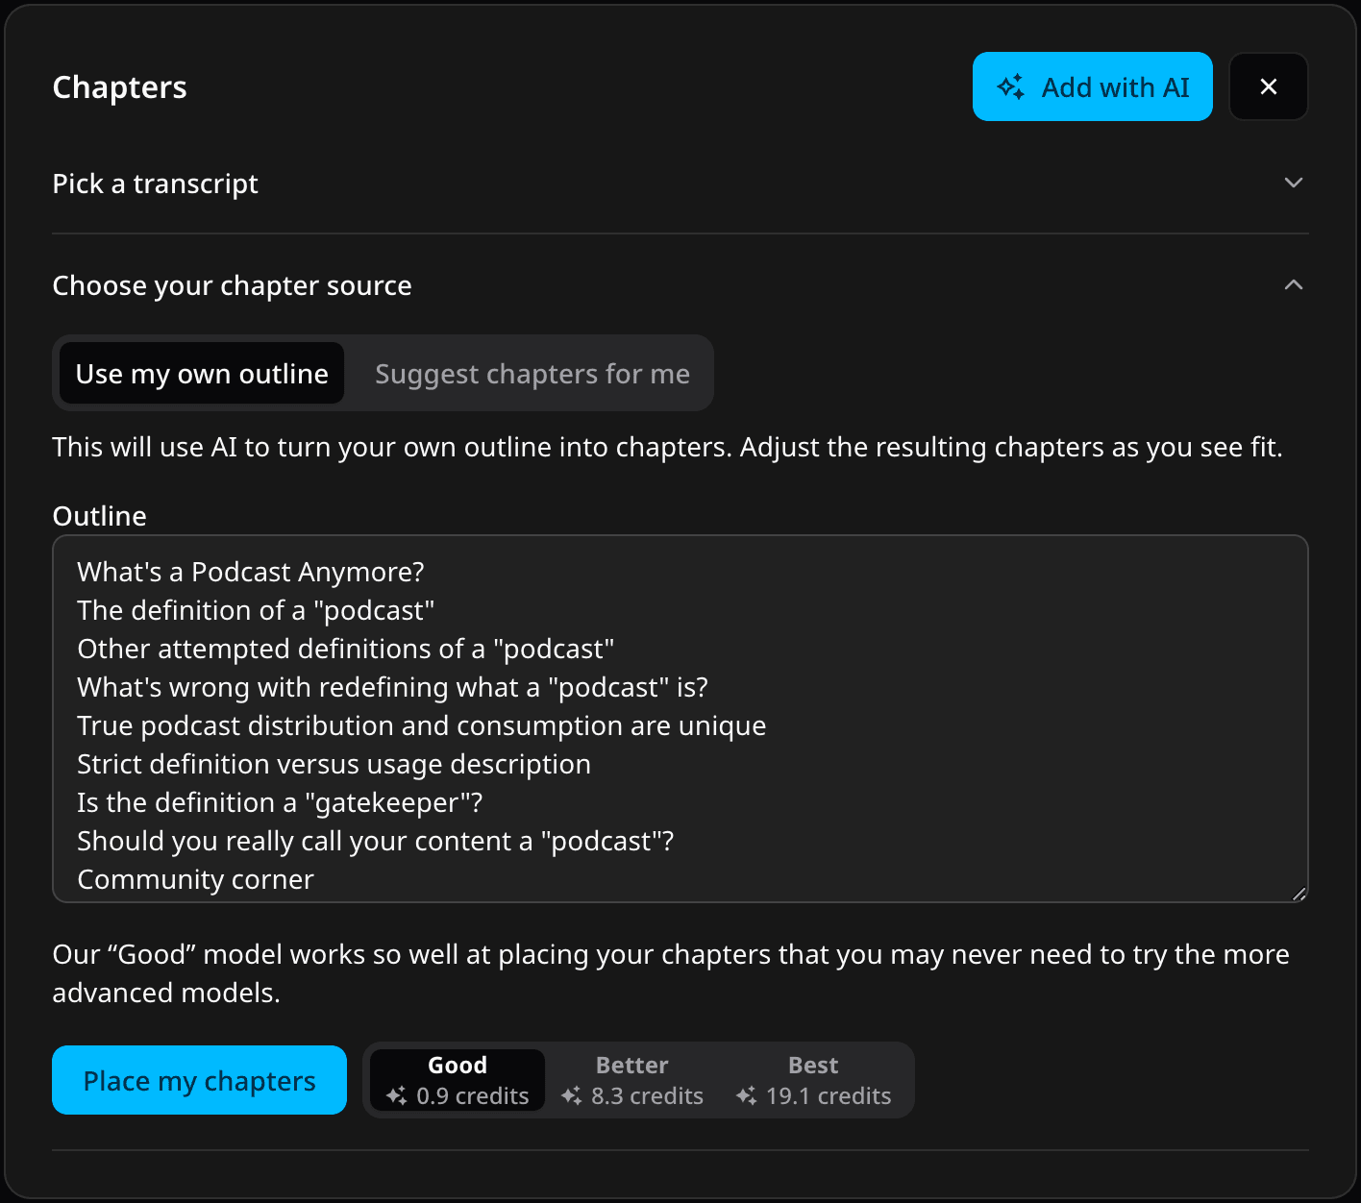Open the Pick a transcript section

tap(156, 184)
